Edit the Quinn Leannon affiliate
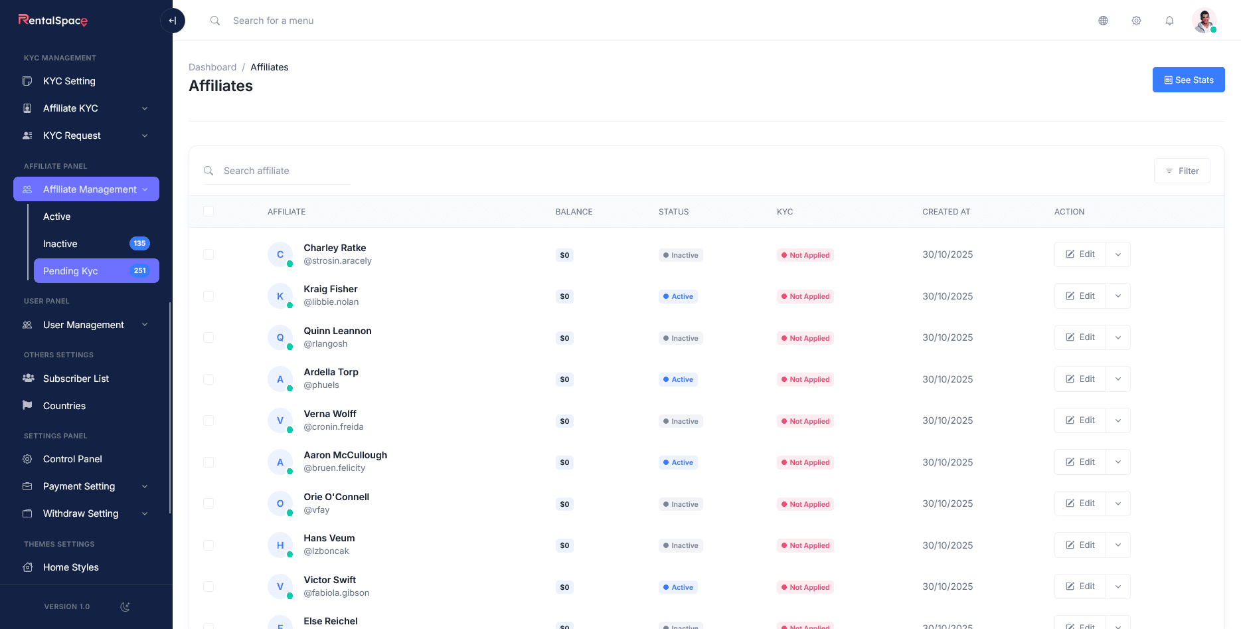 (1080, 337)
